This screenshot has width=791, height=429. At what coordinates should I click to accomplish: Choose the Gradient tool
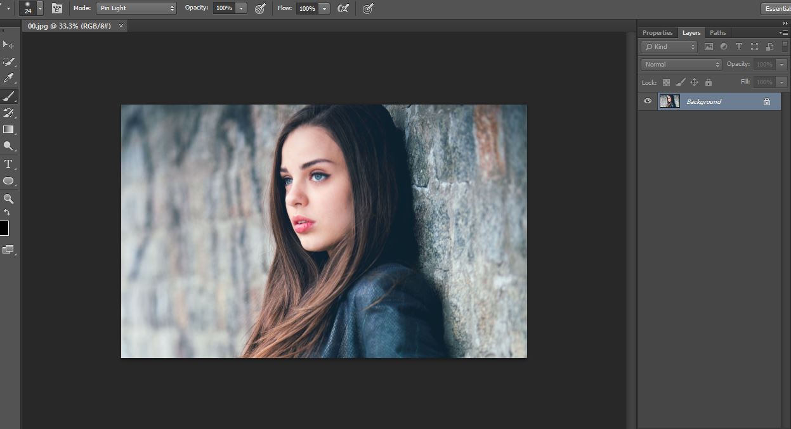pos(8,129)
